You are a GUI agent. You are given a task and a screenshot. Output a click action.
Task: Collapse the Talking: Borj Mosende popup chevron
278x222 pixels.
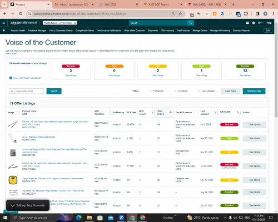[13, 205]
